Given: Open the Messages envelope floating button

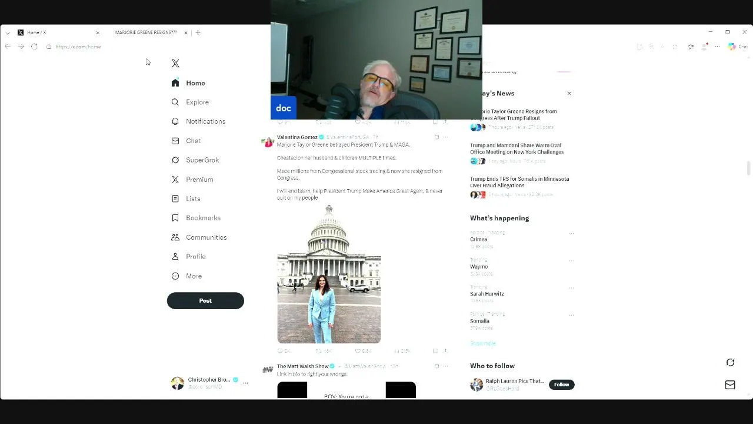Looking at the screenshot, I should coord(730,385).
